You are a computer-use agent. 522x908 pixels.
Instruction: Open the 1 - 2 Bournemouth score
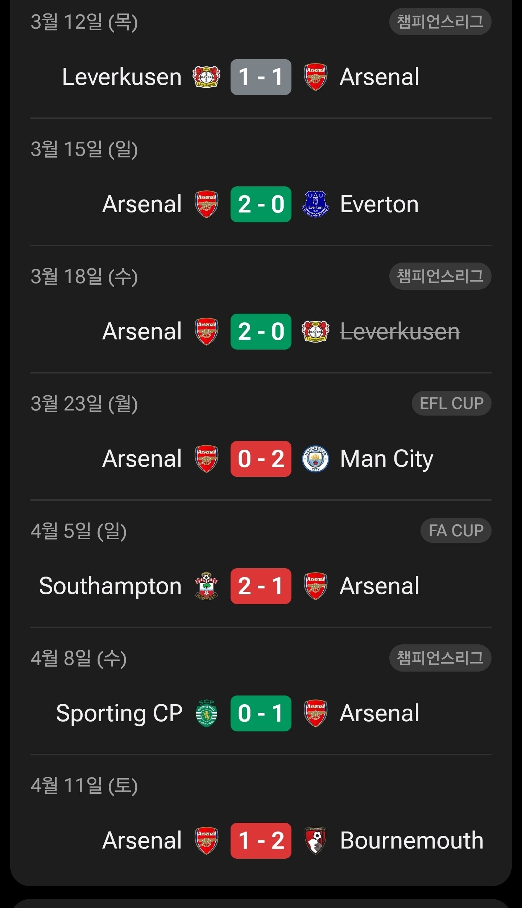[x=261, y=841]
